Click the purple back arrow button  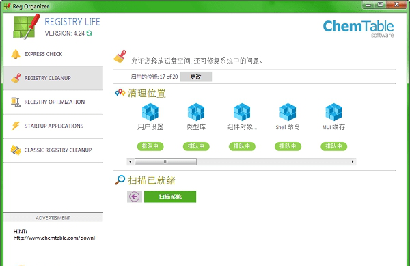click(x=135, y=197)
